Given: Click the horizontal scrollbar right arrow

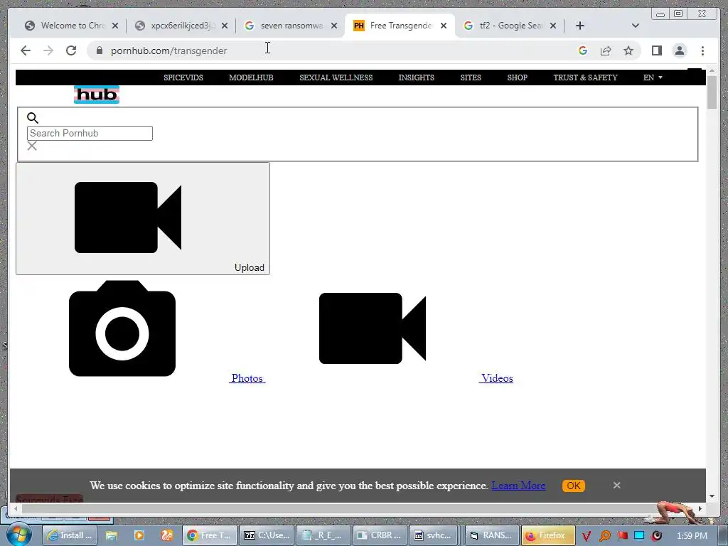Looking at the screenshot, I should click(x=700, y=509).
